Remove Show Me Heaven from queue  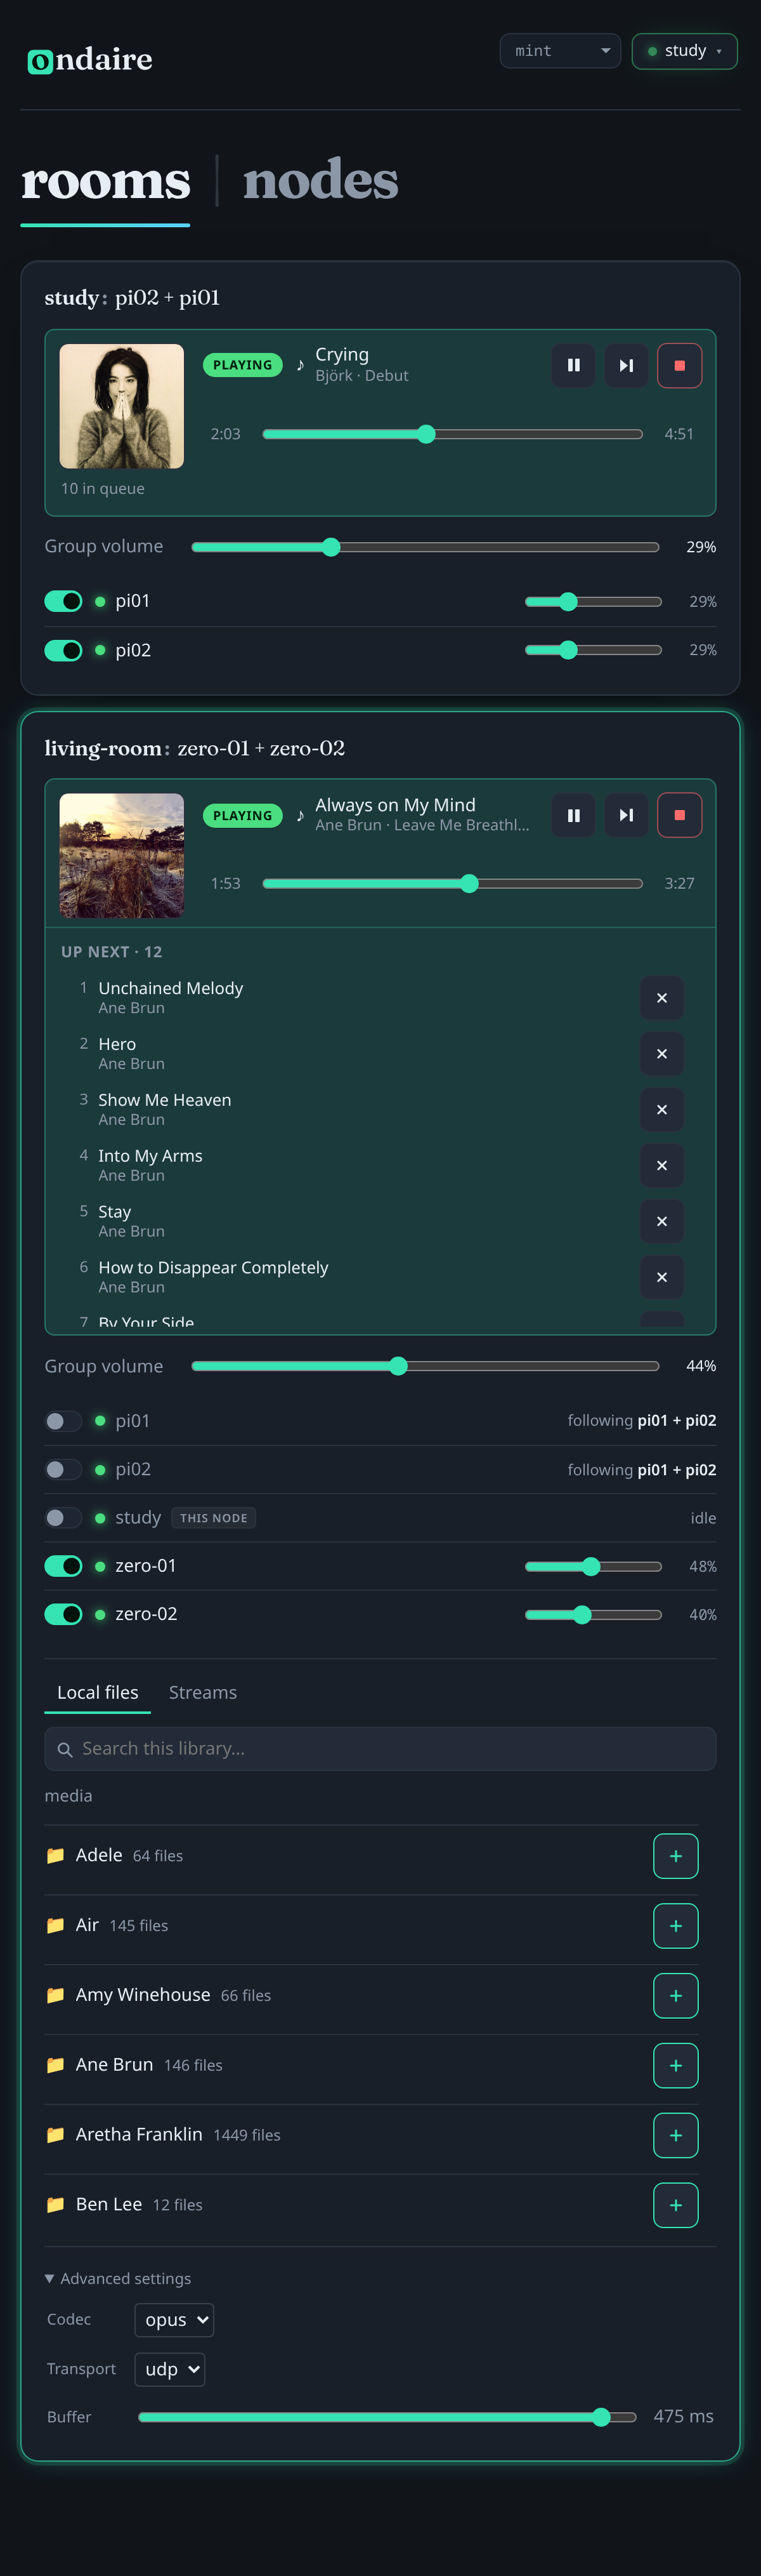point(661,1110)
